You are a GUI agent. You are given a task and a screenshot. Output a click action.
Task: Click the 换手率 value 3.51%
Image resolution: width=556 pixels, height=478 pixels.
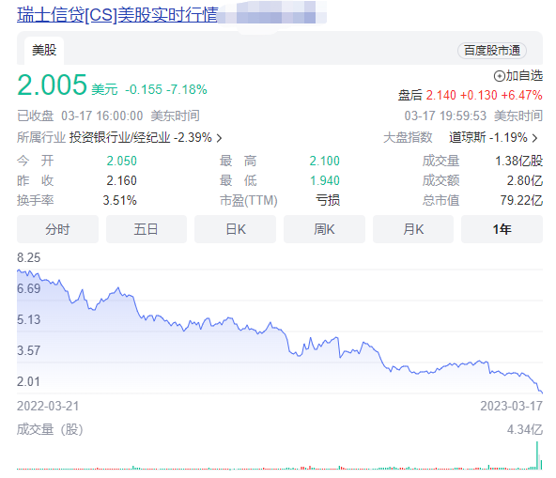click(120, 201)
